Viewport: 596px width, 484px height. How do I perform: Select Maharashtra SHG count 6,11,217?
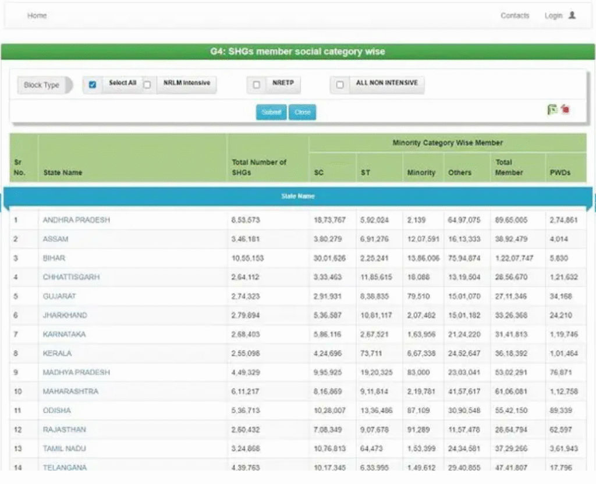pos(245,391)
